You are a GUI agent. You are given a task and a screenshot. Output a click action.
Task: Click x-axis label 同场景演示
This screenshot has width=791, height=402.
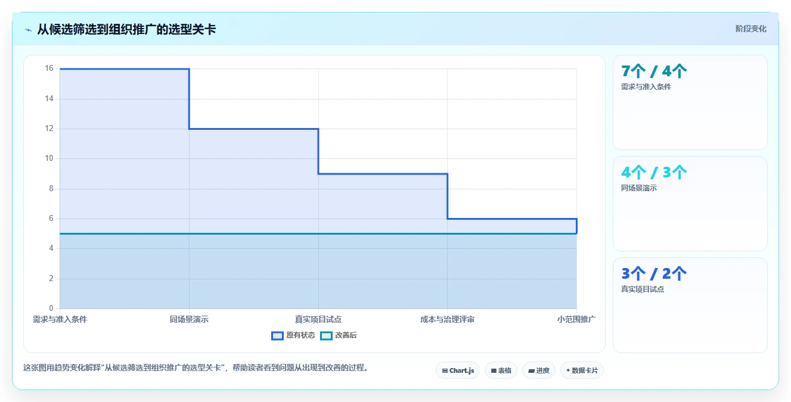[189, 319]
